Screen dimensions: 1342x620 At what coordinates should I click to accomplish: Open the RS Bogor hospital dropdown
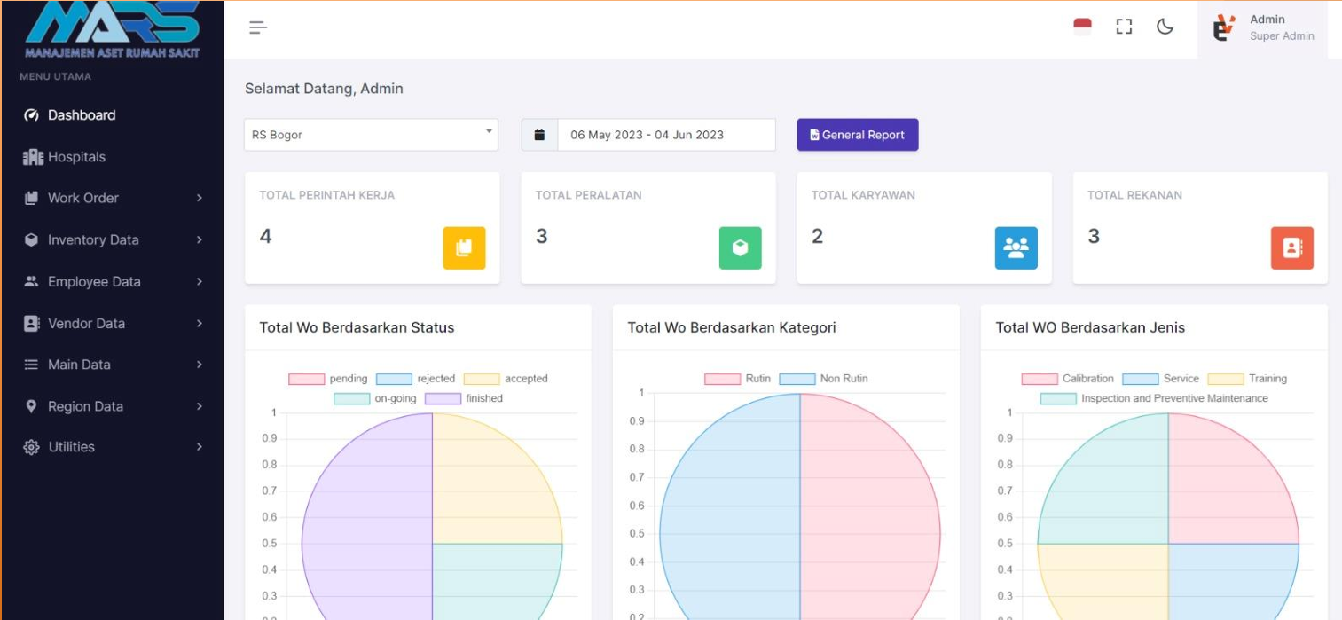pos(372,135)
